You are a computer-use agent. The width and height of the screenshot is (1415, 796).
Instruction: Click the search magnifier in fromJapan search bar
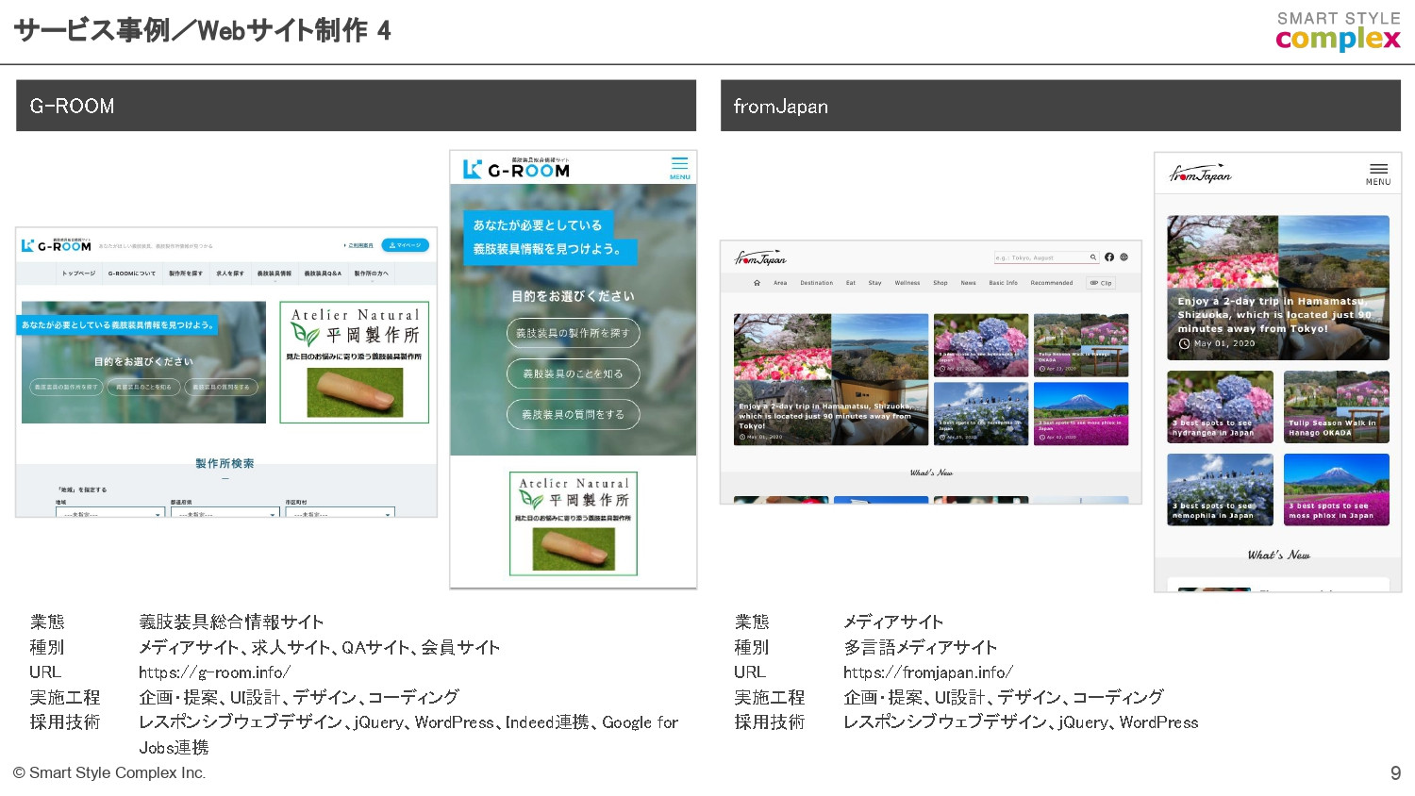1094,257
